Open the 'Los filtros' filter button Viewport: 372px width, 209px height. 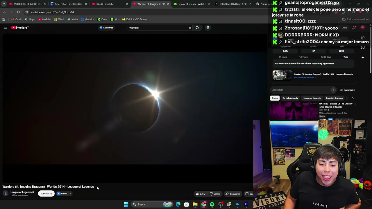click(106, 28)
